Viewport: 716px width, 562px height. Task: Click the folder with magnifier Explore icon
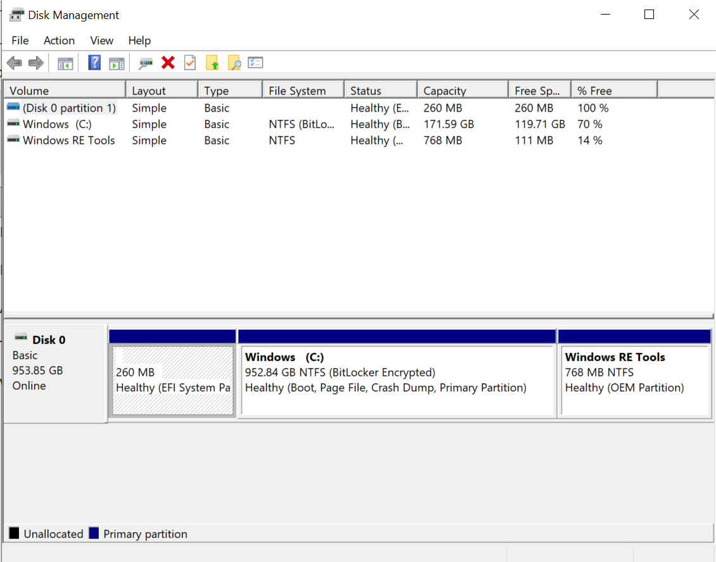pyautogui.click(x=234, y=63)
